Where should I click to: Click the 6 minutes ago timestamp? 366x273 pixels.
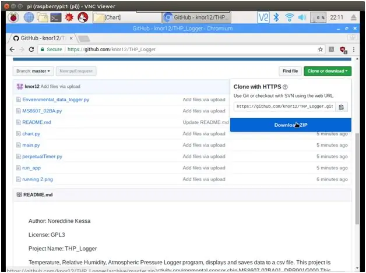click(x=332, y=179)
